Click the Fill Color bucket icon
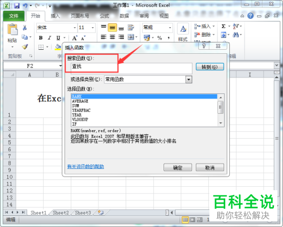Image resolution: width=283 pixels, height=227 pixels. 58,47
